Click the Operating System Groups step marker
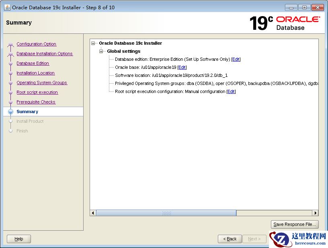328x248 pixels. pyautogui.click(x=11, y=83)
